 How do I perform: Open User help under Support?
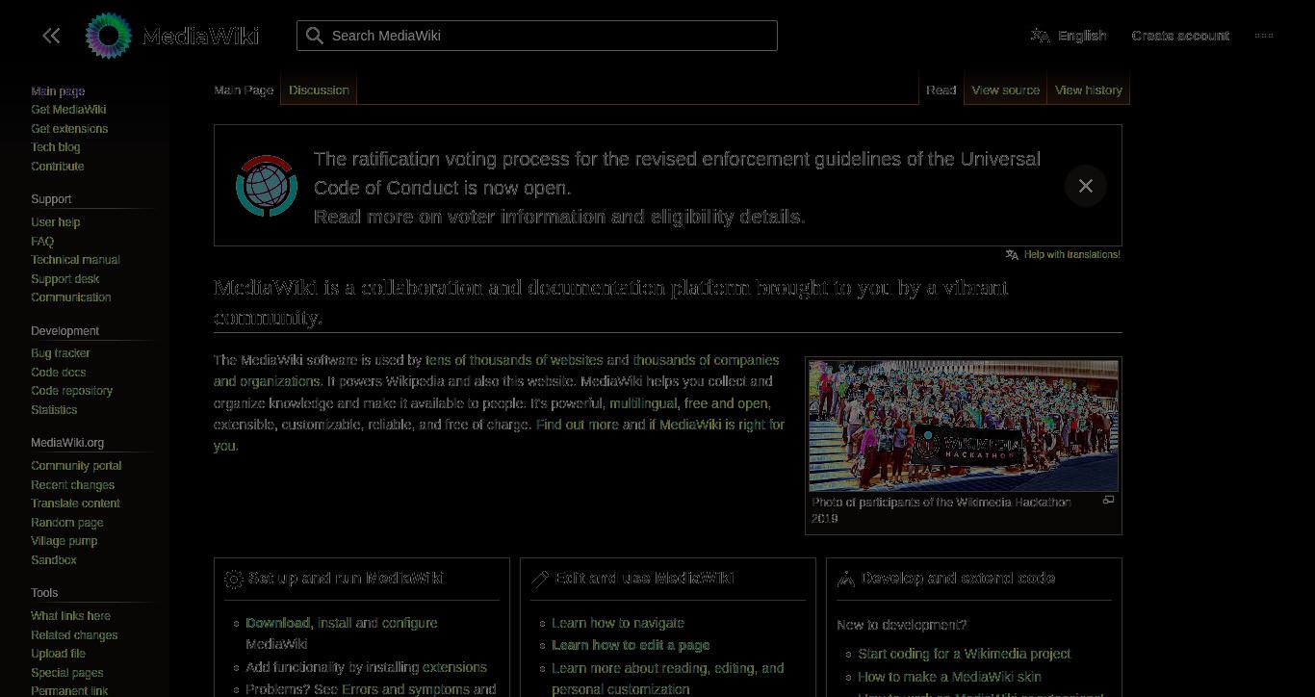[x=55, y=222]
